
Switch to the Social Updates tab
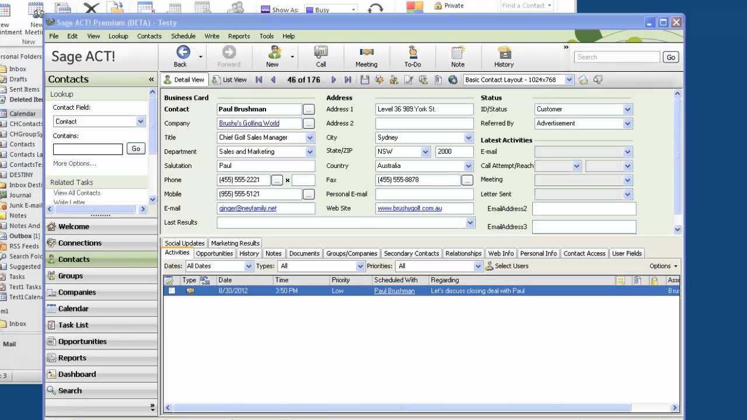184,243
